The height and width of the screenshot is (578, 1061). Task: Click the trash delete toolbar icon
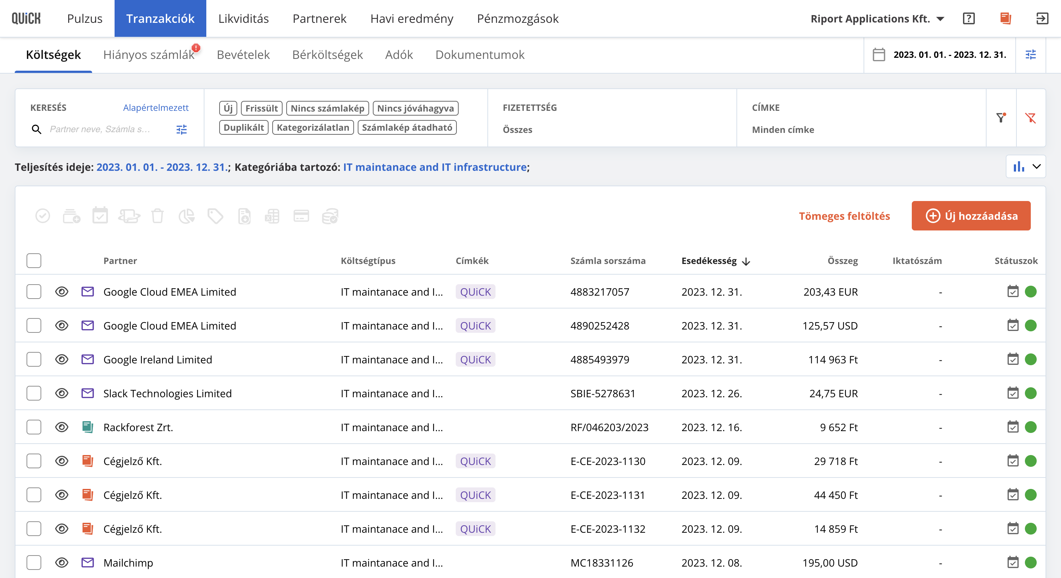(157, 216)
